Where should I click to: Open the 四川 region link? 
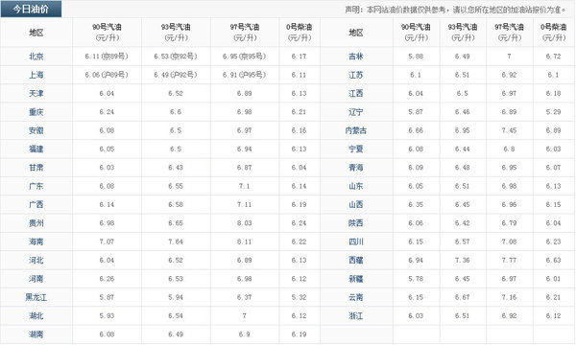[355, 241]
